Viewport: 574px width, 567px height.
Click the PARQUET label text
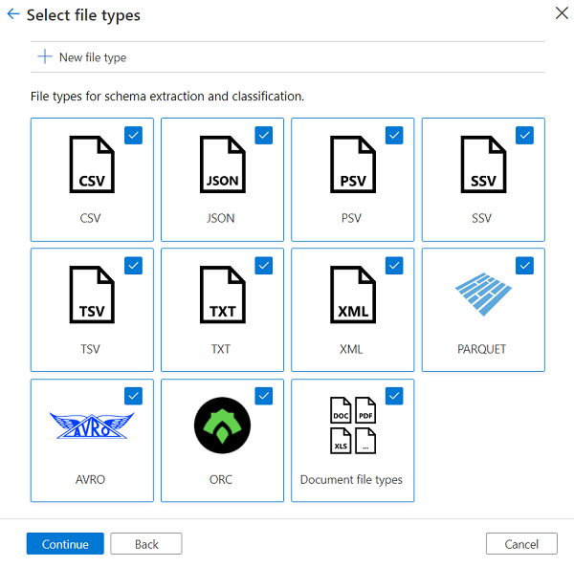(x=481, y=349)
